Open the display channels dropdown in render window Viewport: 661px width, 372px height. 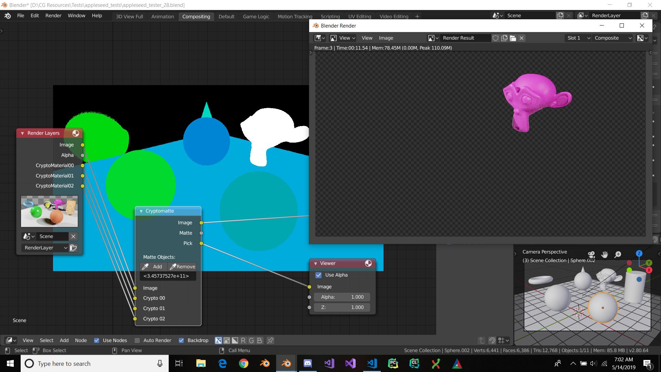[642, 38]
